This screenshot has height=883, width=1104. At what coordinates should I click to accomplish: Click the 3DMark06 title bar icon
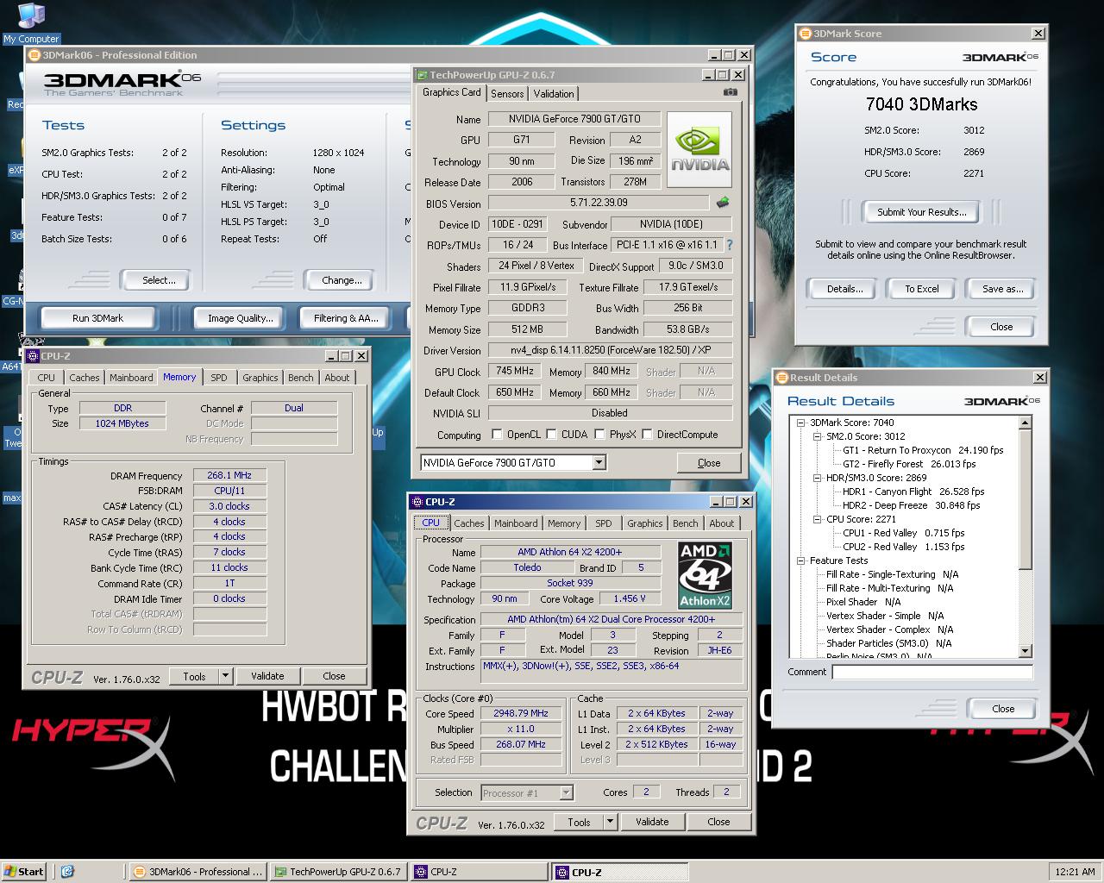pos(34,54)
